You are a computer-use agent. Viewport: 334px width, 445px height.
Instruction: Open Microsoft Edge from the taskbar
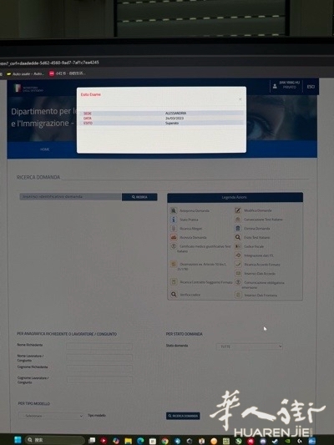[x=140, y=441]
